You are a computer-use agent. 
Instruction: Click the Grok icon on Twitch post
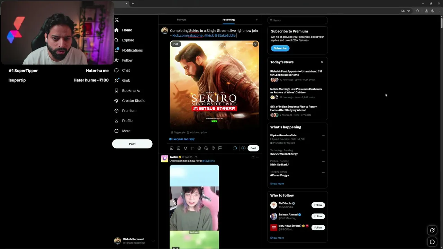(x=253, y=157)
